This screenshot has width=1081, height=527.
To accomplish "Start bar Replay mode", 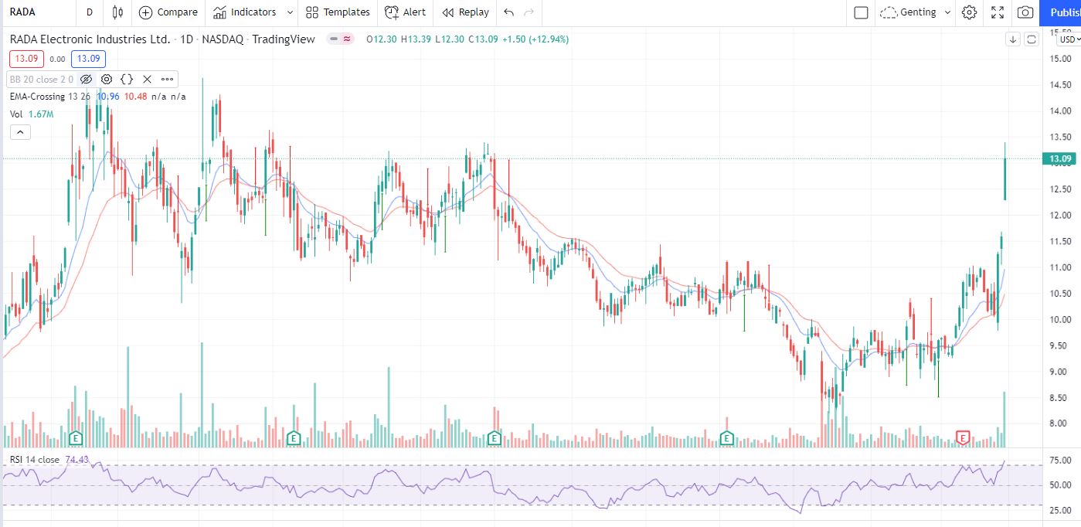I will click(465, 12).
